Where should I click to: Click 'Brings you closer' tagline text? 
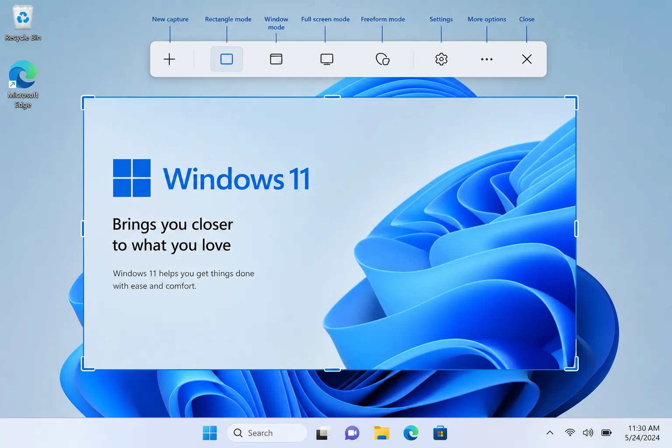coord(172,224)
